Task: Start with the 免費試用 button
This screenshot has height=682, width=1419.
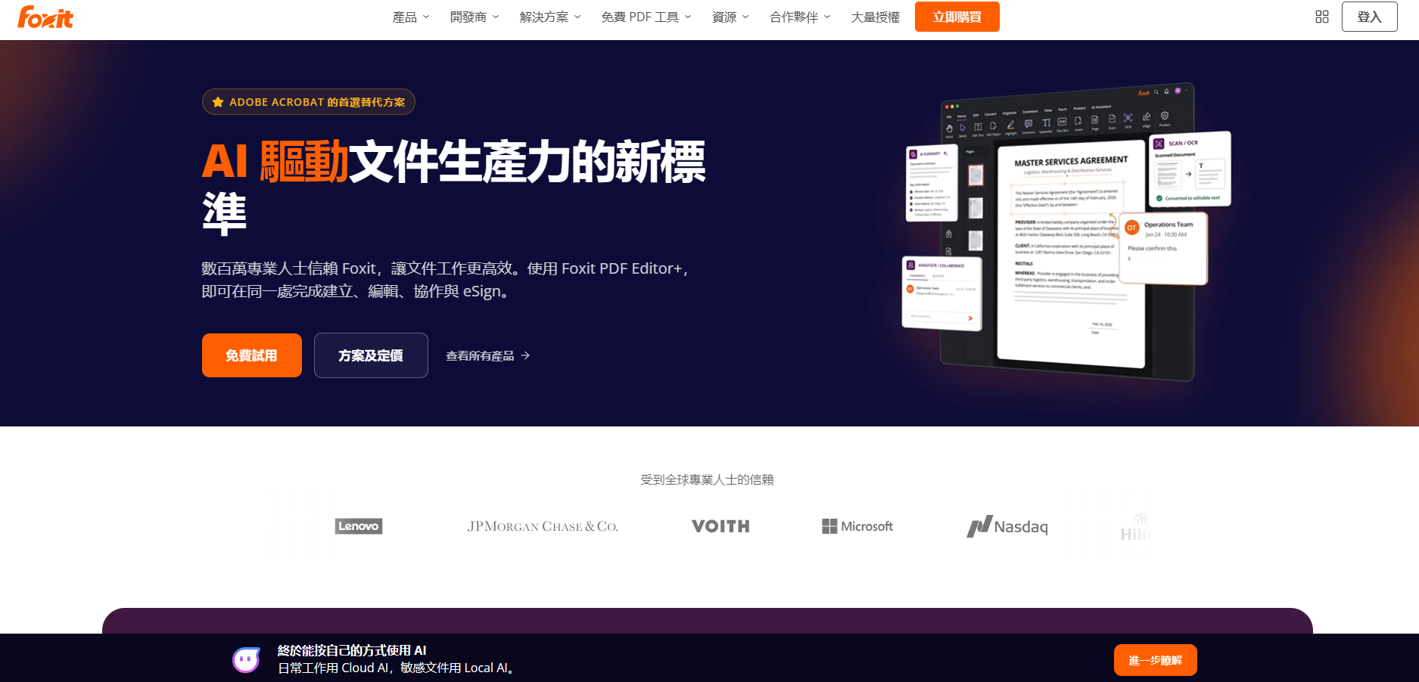Action: [252, 355]
